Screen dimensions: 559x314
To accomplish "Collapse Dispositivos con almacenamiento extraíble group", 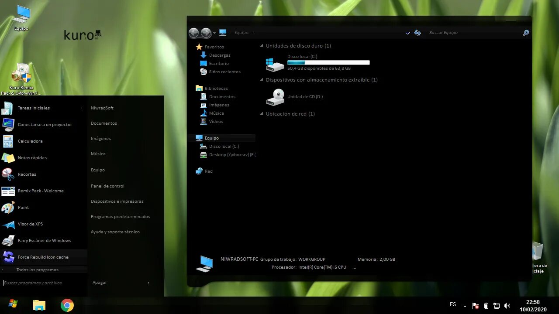I will coord(262,80).
